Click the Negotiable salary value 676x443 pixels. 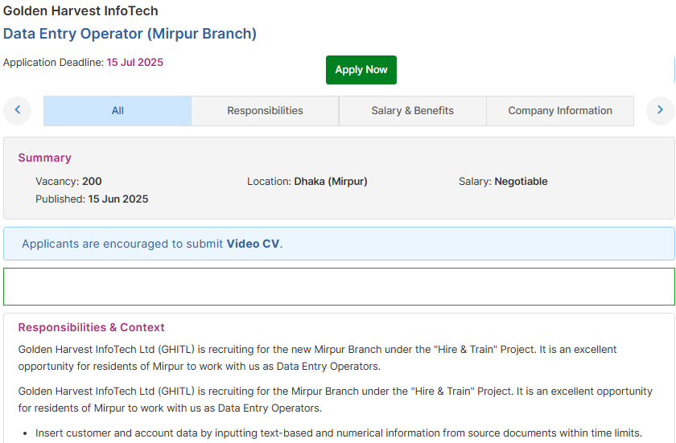[x=521, y=181]
